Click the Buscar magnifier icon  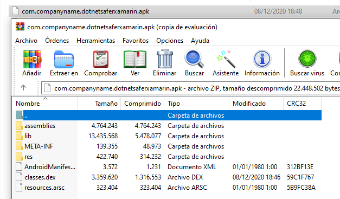(194, 59)
